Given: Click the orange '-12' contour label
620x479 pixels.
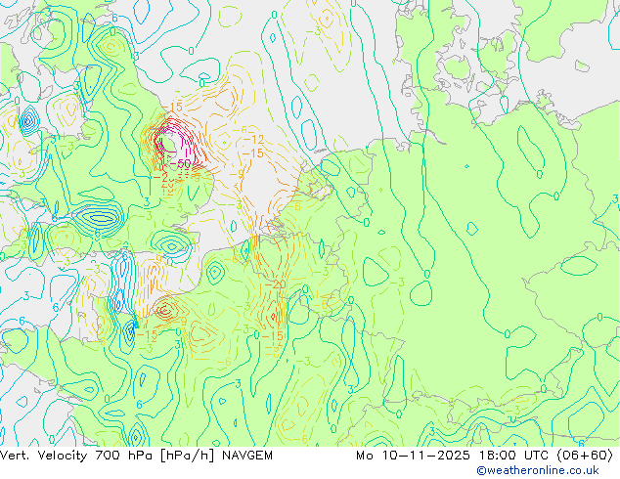Looking at the screenshot, I should [253, 139].
